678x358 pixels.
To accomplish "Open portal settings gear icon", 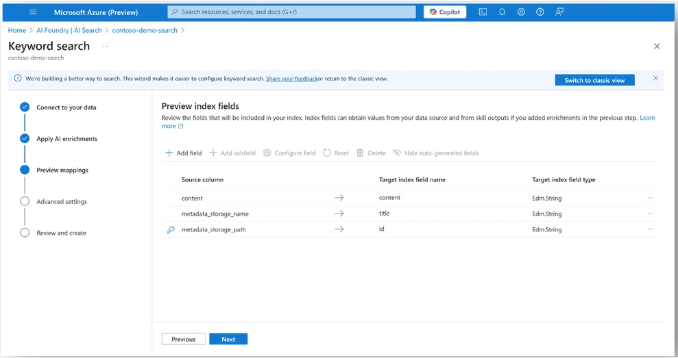I will 521,12.
